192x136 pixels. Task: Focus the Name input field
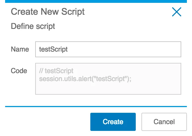point(108,49)
